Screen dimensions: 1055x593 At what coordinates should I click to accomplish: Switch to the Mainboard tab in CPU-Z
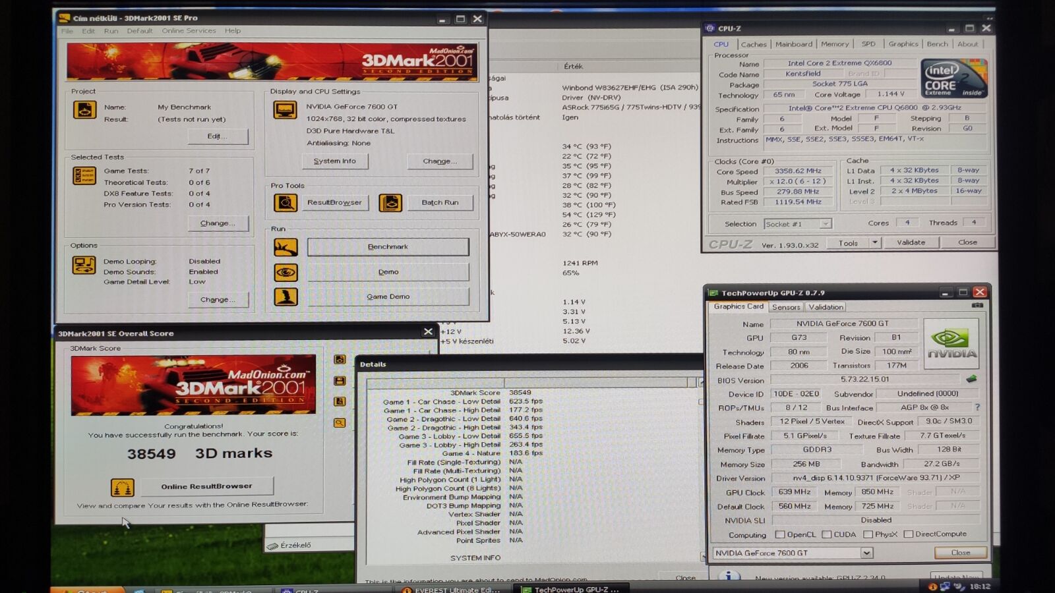click(794, 44)
